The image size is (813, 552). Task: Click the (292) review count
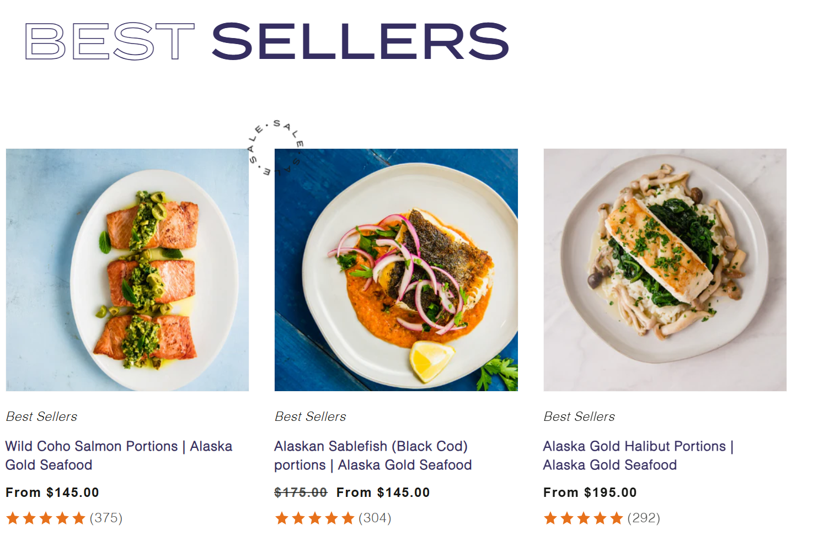pos(644,518)
